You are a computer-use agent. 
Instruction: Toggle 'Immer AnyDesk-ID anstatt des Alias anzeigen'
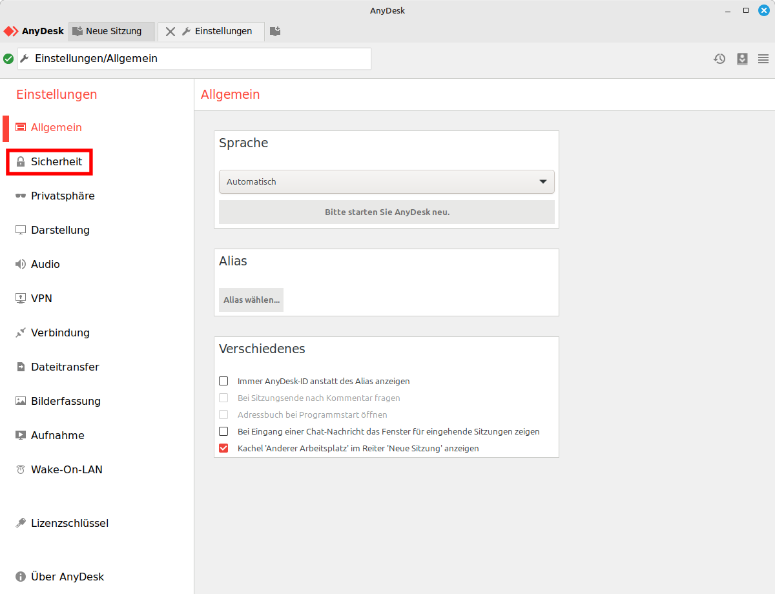point(223,381)
